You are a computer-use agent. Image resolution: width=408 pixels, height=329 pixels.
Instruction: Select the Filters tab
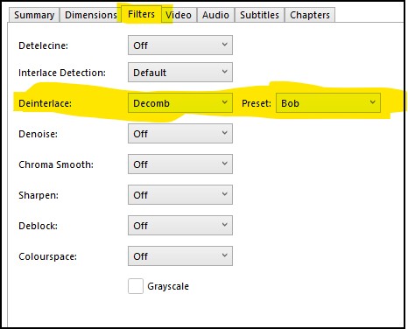[141, 14]
